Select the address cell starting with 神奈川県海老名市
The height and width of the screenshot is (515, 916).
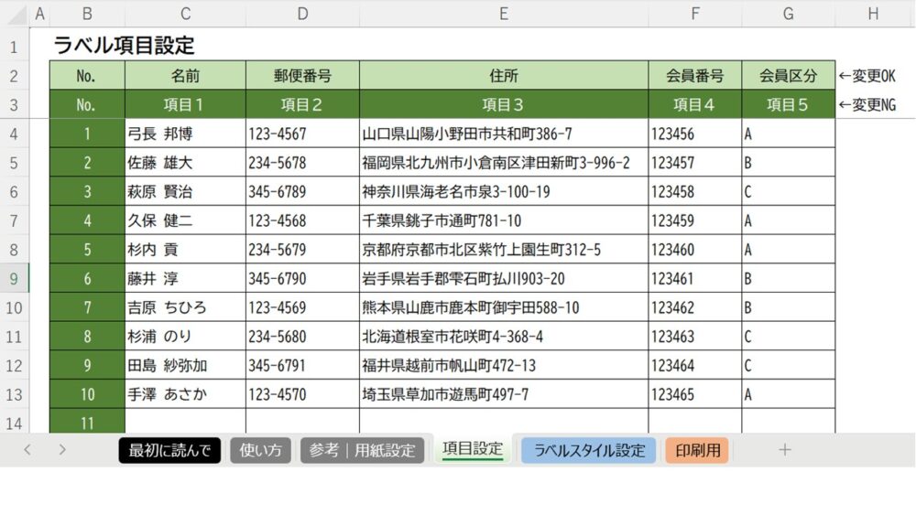504,192
